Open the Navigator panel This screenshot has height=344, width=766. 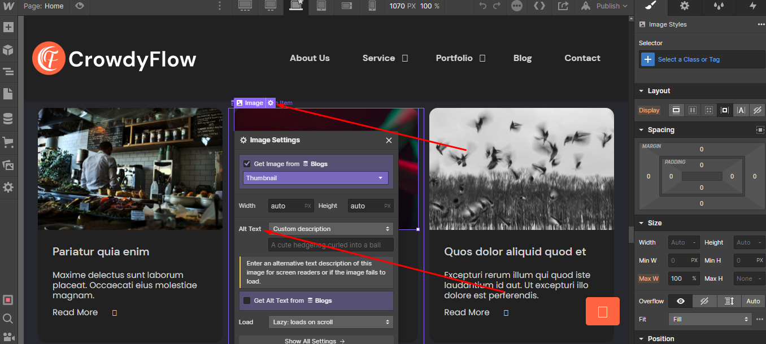[8, 72]
